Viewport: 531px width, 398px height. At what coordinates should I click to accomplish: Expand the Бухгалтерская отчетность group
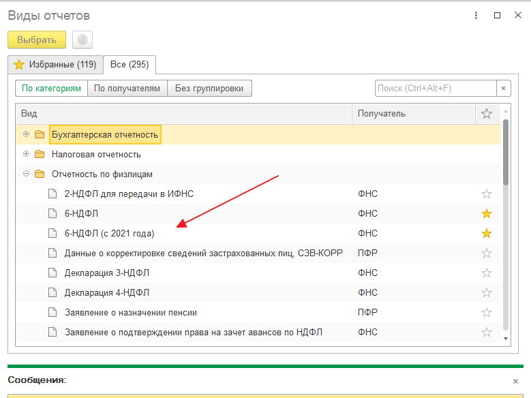coord(26,135)
